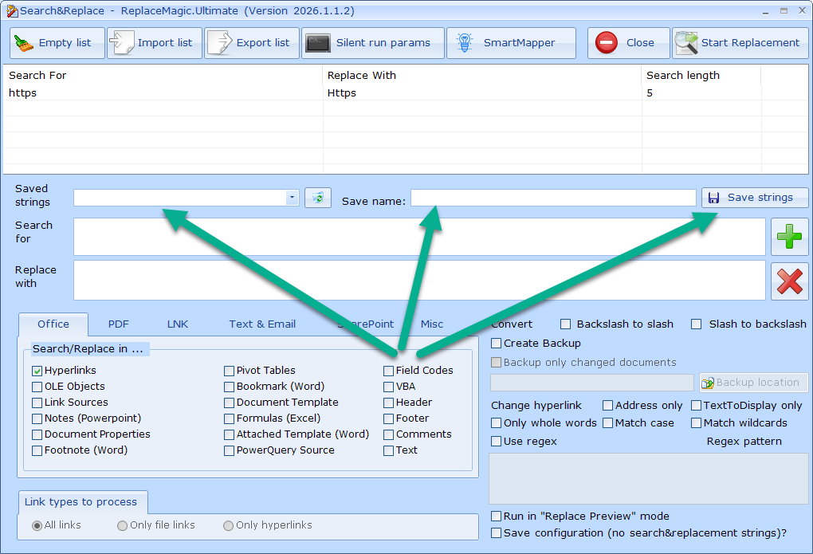
Task: Check Match wildcards option
Action: pyautogui.click(x=697, y=423)
